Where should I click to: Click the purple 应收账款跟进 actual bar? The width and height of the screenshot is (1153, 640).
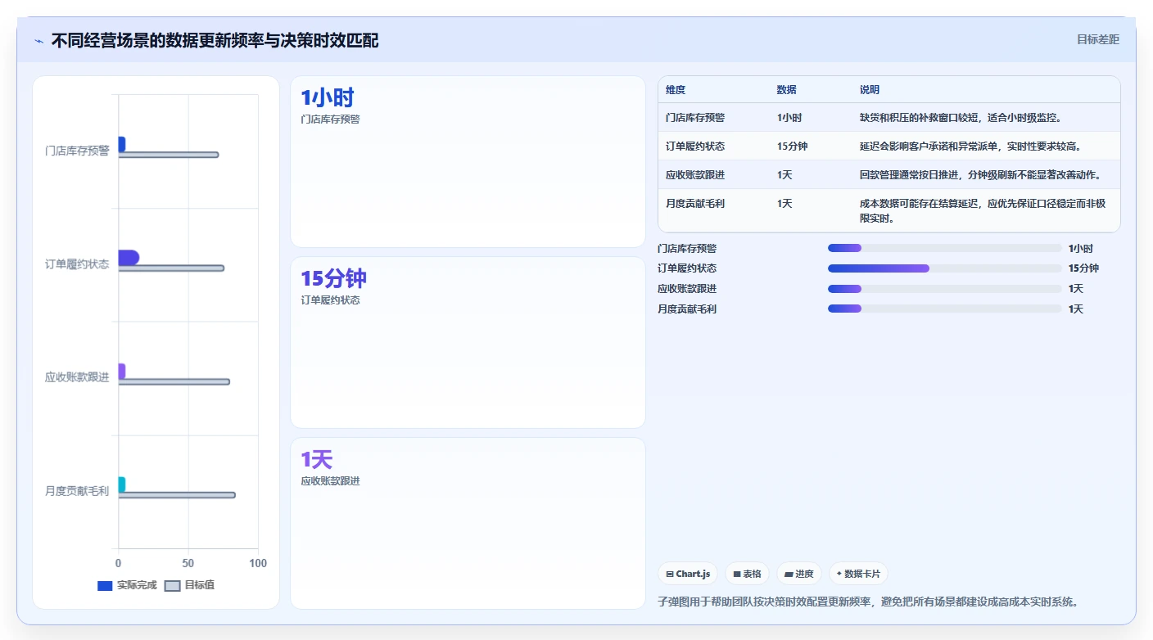point(122,372)
